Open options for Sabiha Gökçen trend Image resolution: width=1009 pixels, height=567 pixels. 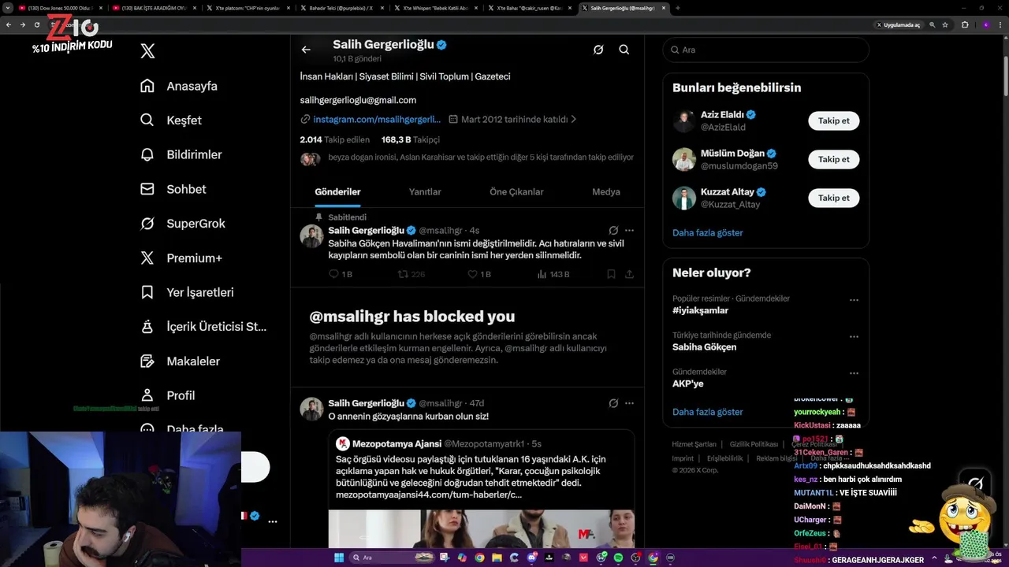pos(854,337)
